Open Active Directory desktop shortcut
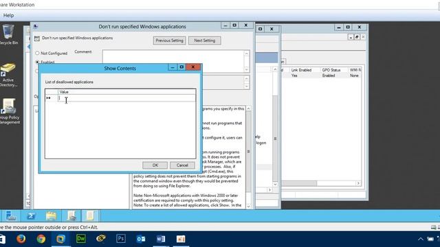Screen dimensions: 440x247 [x=8, y=75]
